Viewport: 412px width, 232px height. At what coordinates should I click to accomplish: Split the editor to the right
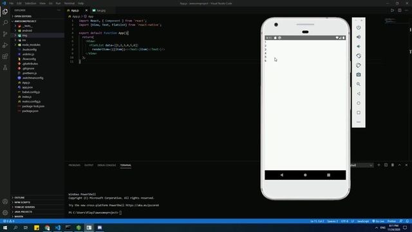click(x=399, y=10)
